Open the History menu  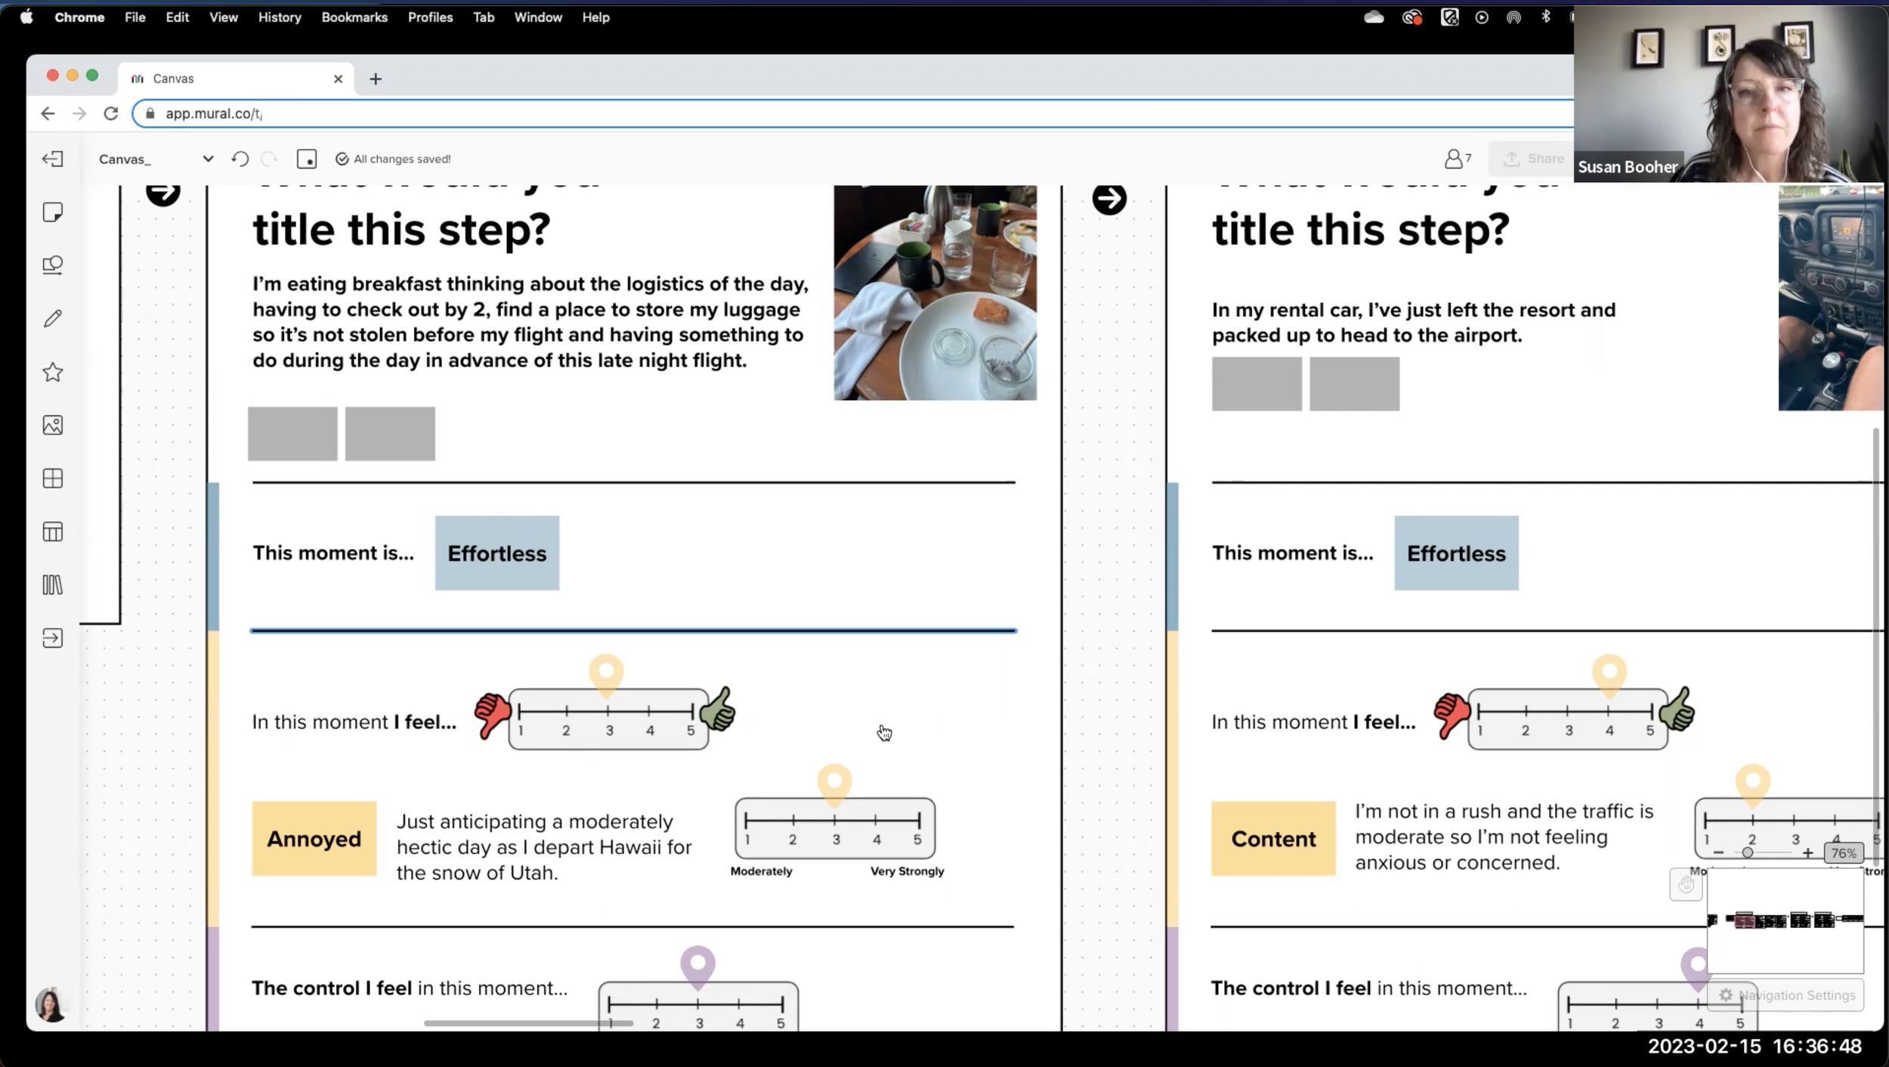280,17
